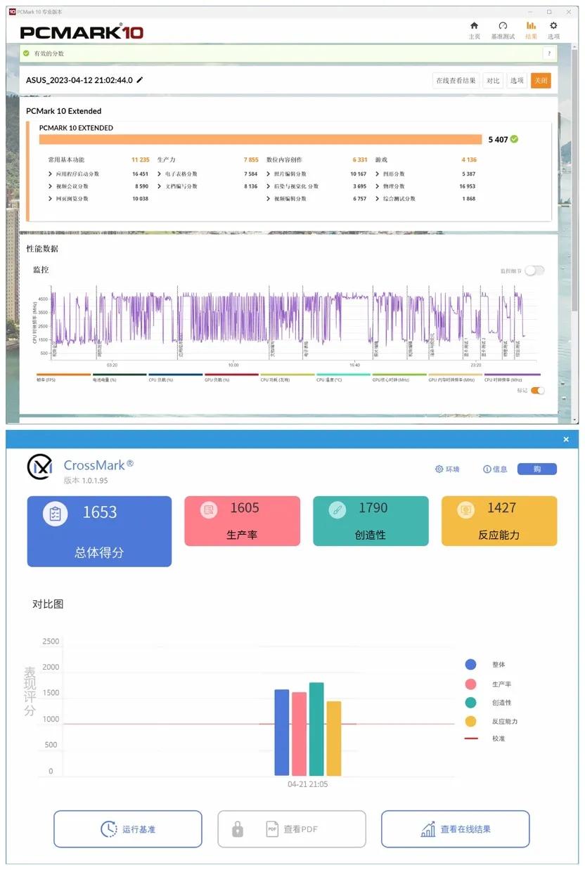
Task: Open the PCMark 10 home page icon
Action: click(x=475, y=27)
